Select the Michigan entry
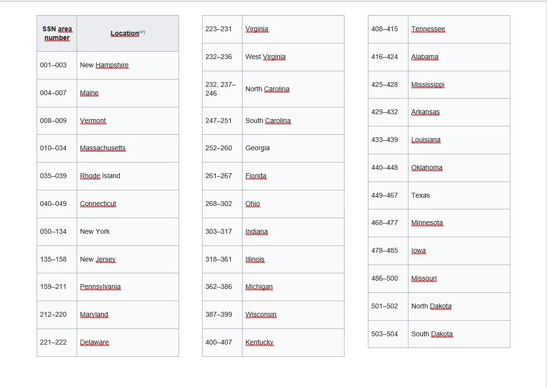The width and height of the screenshot is (547, 388). coord(293,287)
